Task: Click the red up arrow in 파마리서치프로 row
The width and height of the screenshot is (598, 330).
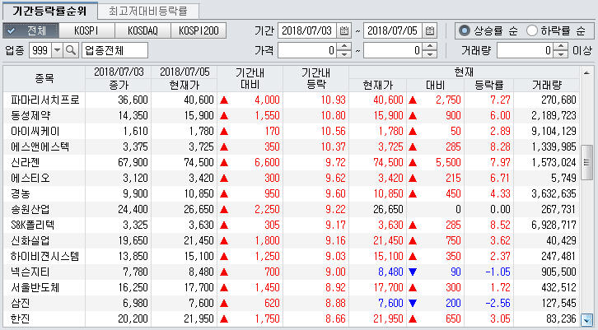Action: click(x=222, y=100)
